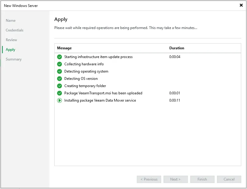247x189 pixels.
Task: Click checkmark for VeeamTransport.msi uploaded row
Action: (x=59, y=93)
